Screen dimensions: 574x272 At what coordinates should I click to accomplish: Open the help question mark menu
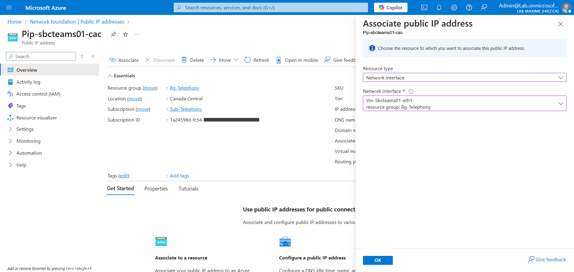[x=469, y=8]
